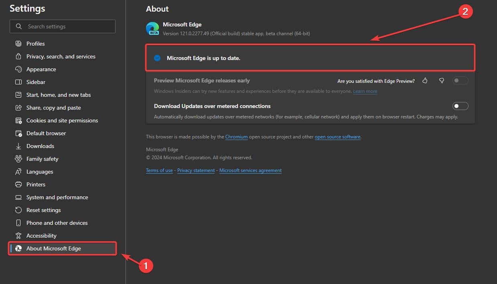497x284 pixels.
Task: Click thumbs down for Edge Preview
Action: tap(441, 81)
